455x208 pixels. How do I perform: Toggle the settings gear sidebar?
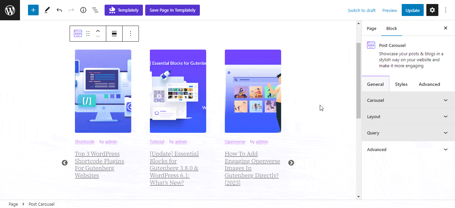[432, 10]
